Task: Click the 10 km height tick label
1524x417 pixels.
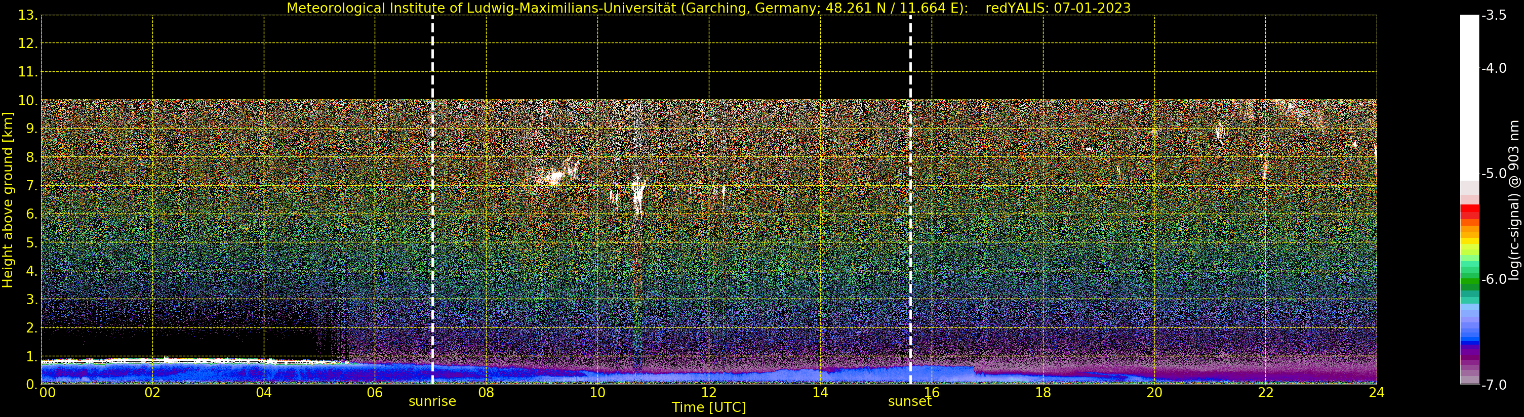Action: (27, 101)
